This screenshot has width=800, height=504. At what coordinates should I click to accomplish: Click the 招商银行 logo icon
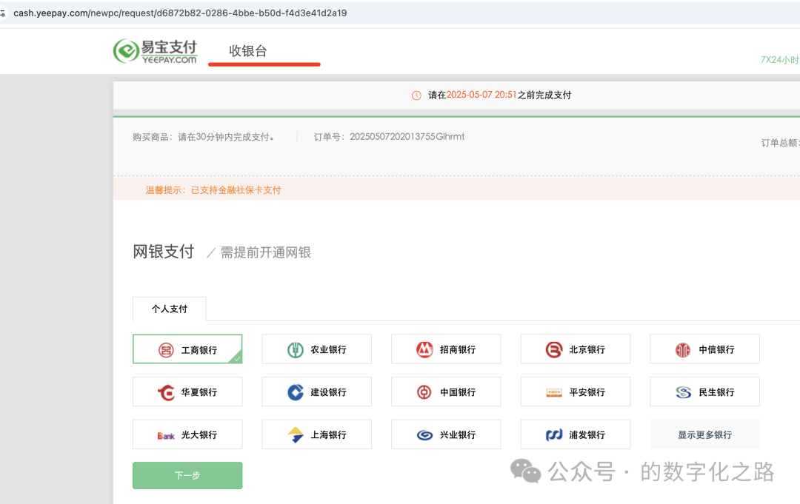pos(424,349)
